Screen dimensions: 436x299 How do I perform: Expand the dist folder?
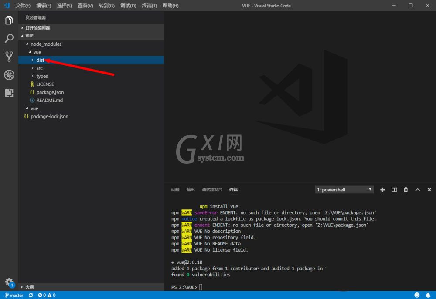[91, 60]
